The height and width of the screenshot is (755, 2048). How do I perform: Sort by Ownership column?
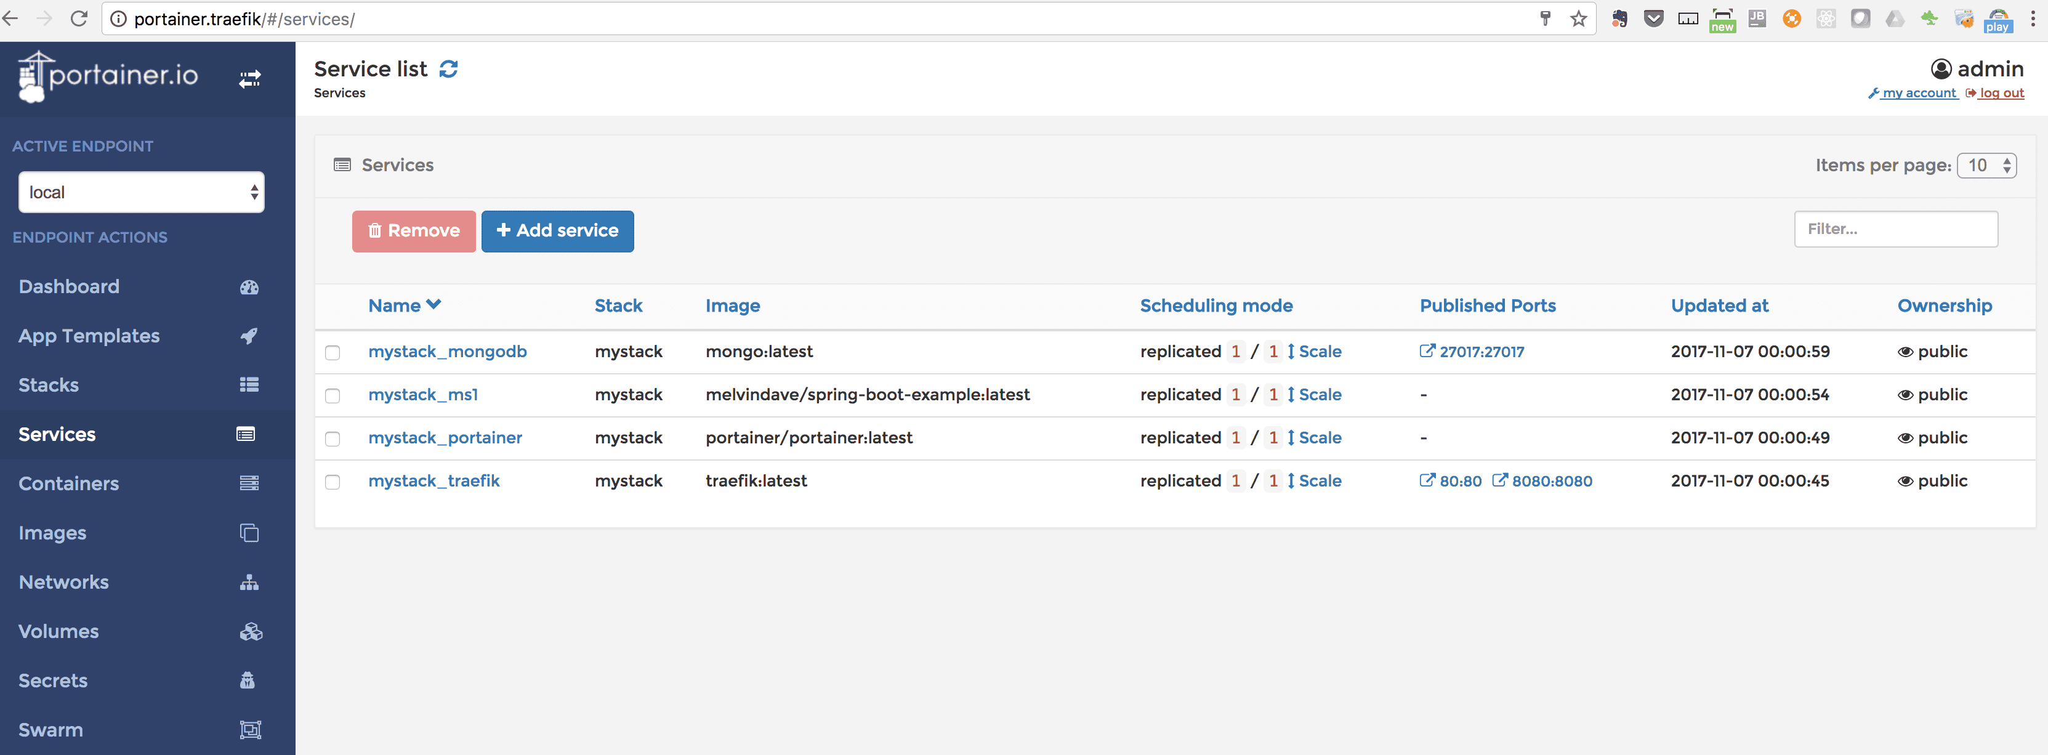(x=1944, y=306)
